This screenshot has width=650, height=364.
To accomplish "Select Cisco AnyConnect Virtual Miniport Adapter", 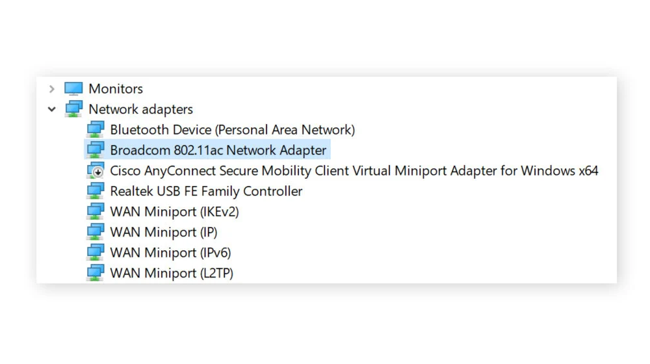I will 354,171.
